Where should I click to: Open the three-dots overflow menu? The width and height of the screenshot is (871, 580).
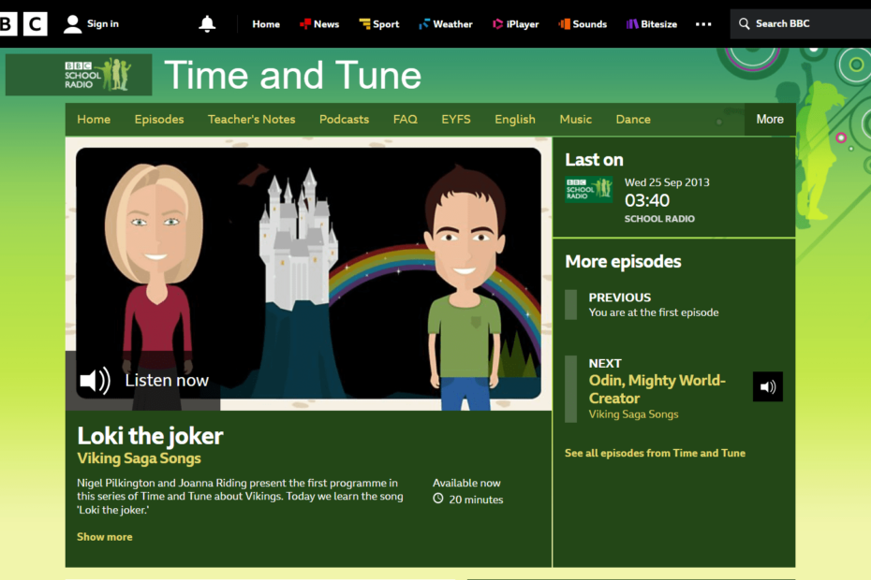[703, 23]
